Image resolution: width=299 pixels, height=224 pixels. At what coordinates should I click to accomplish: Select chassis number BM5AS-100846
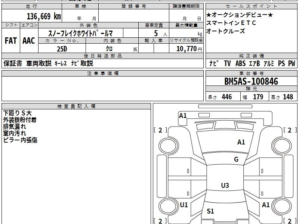pyautogui.click(x=251, y=81)
